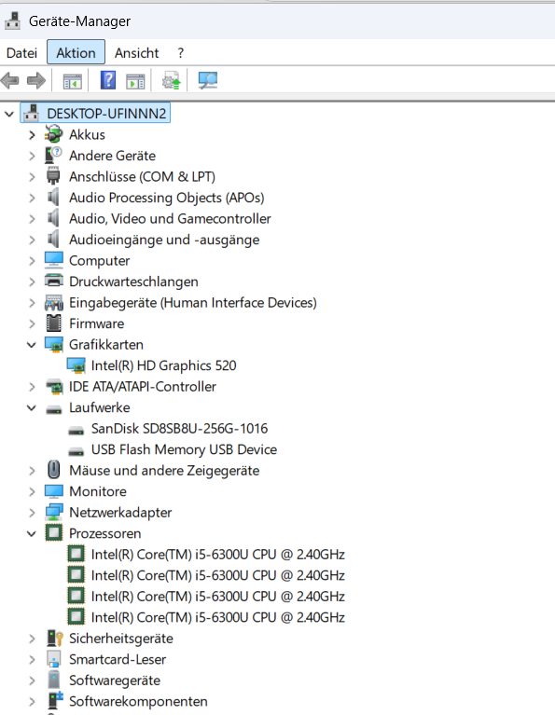Screen dimensions: 555x715
Task: Click the Prozessoren CPU icon
Action: point(54,532)
